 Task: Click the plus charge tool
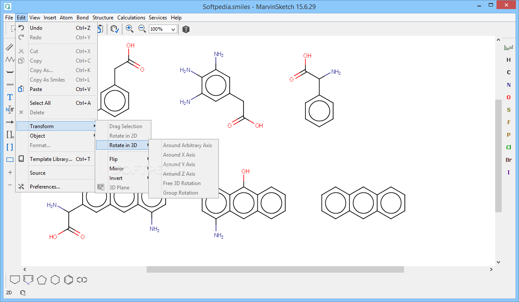[10, 172]
